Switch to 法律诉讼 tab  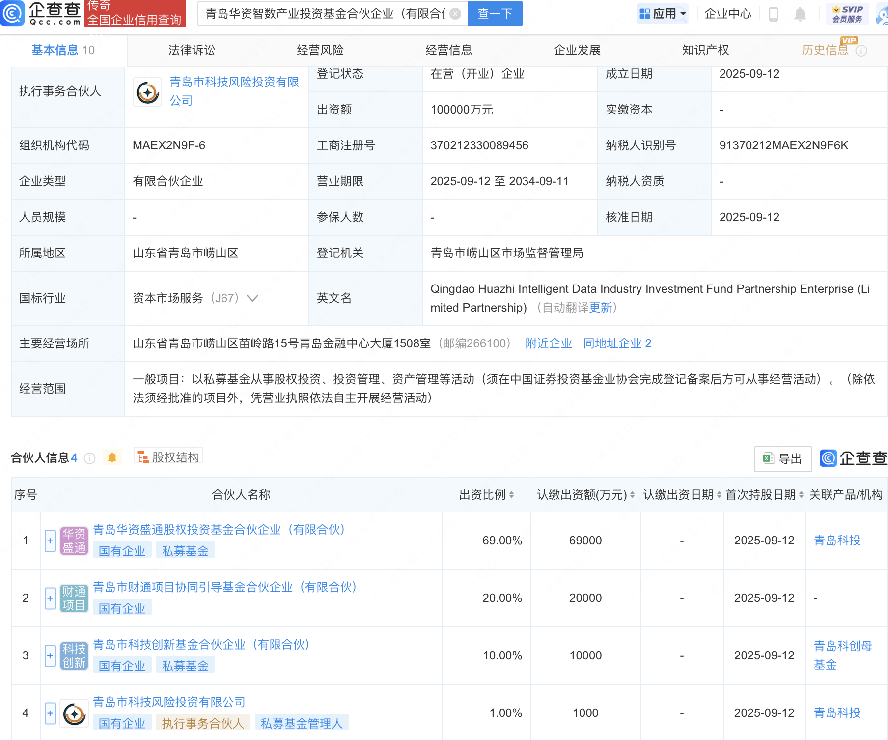[192, 50]
